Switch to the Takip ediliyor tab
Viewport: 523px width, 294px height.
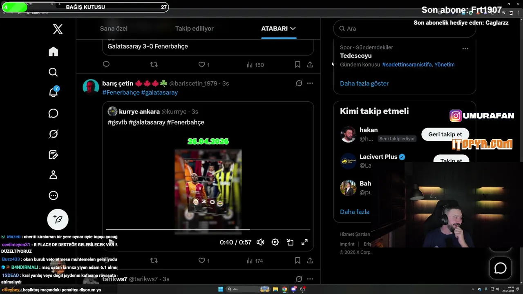tap(194, 29)
